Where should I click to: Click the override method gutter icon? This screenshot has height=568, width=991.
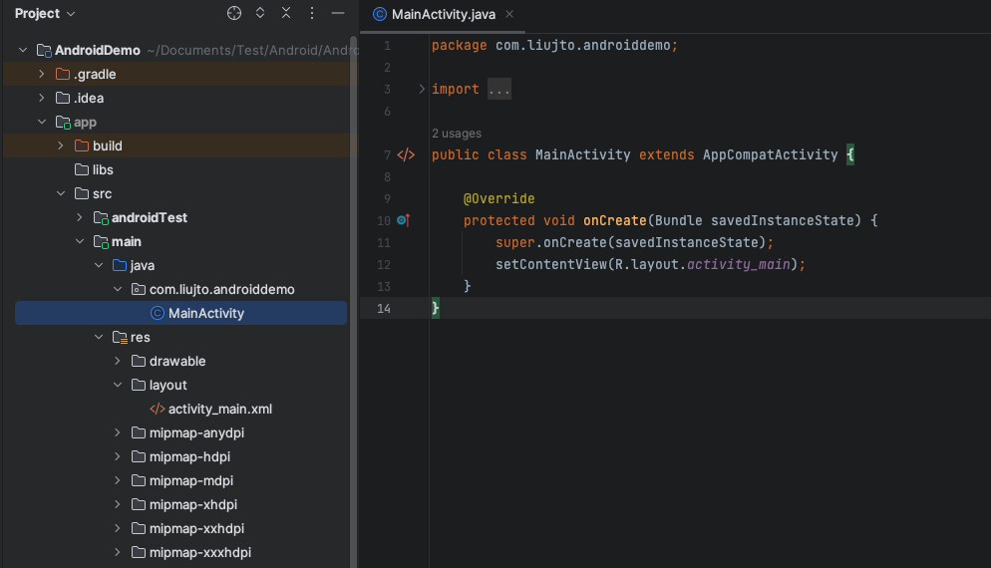pyautogui.click(x=403, y=220)
